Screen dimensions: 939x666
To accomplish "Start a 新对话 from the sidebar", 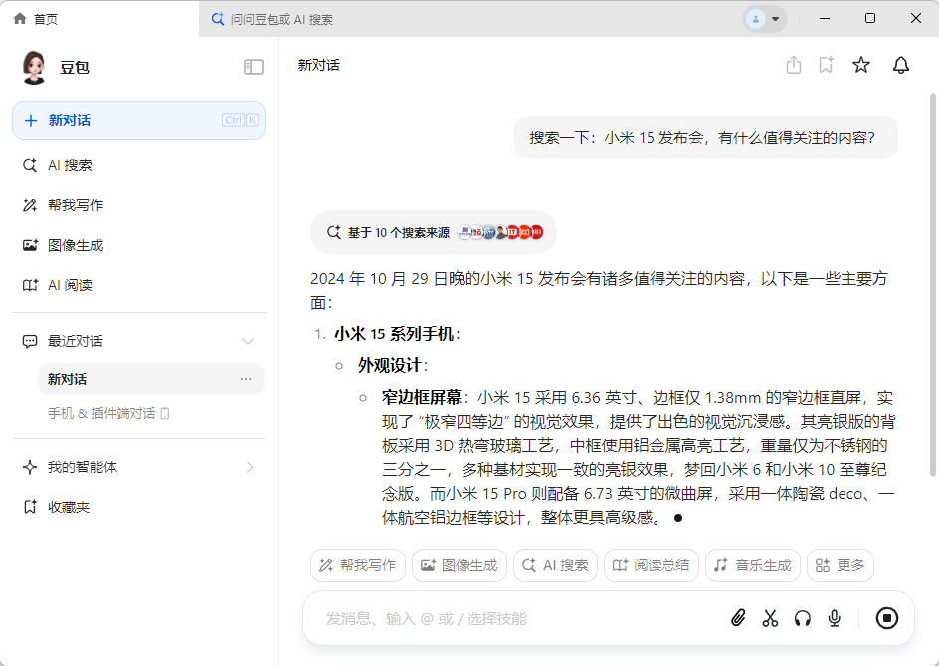I will [x=138, y=120].
